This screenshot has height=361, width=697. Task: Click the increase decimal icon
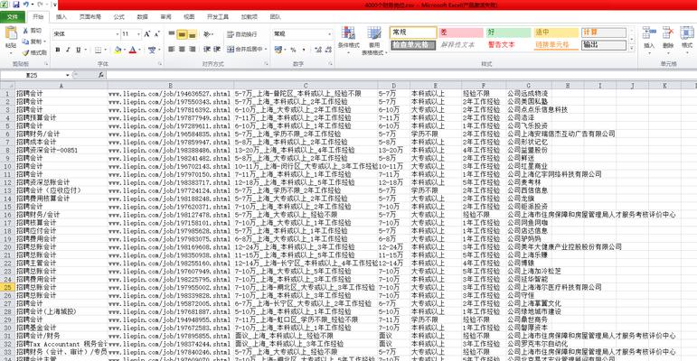[318, 50]
